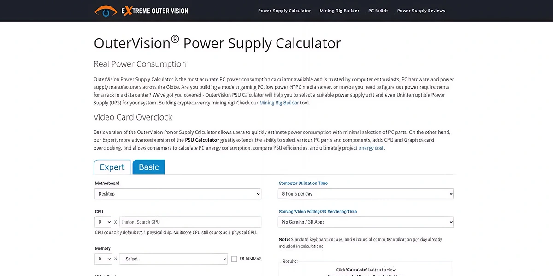The image size is (553, 276).
Task: Expand the Motherboard dropdown showing Desktop
Action: pos(177,194)
